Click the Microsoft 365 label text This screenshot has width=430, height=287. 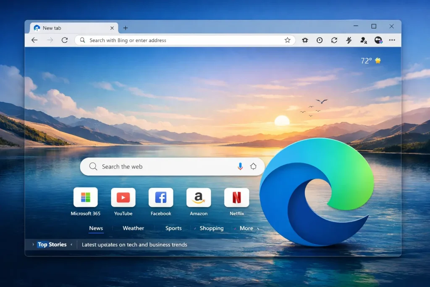click(86, 213)
